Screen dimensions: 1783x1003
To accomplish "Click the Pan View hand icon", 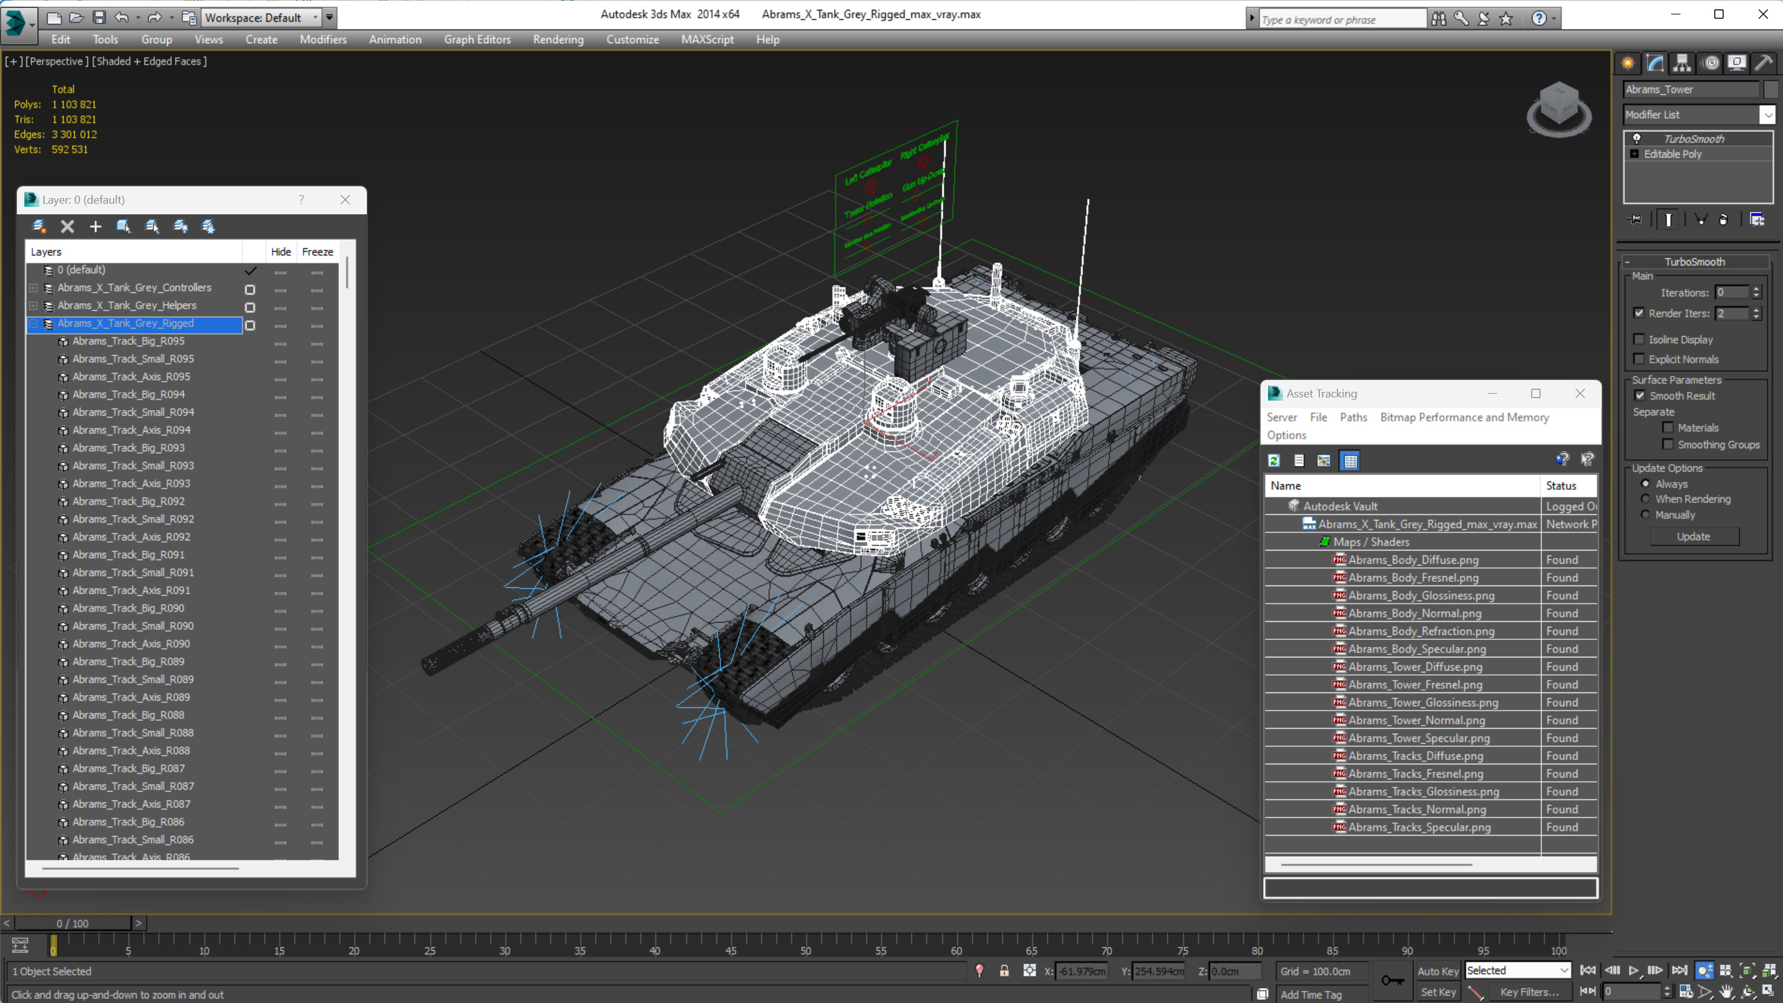I will tap(1726, 992).
